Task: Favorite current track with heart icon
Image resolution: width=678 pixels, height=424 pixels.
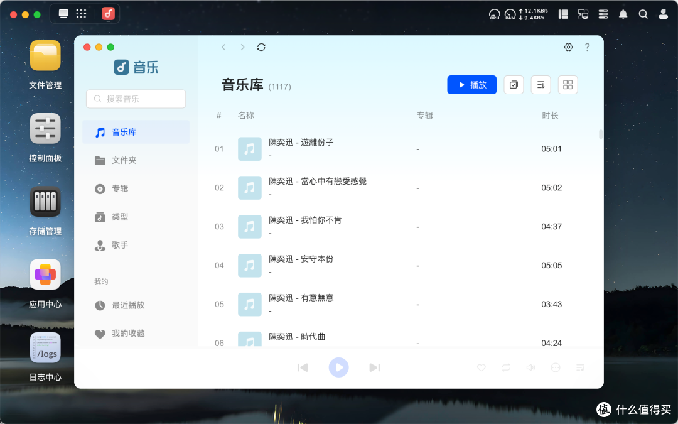Action: coord(482,367)
